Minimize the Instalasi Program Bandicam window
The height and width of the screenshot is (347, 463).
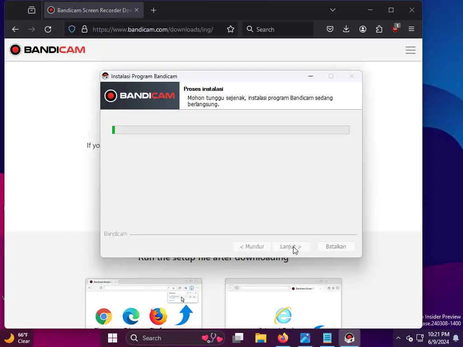(311, 76)
